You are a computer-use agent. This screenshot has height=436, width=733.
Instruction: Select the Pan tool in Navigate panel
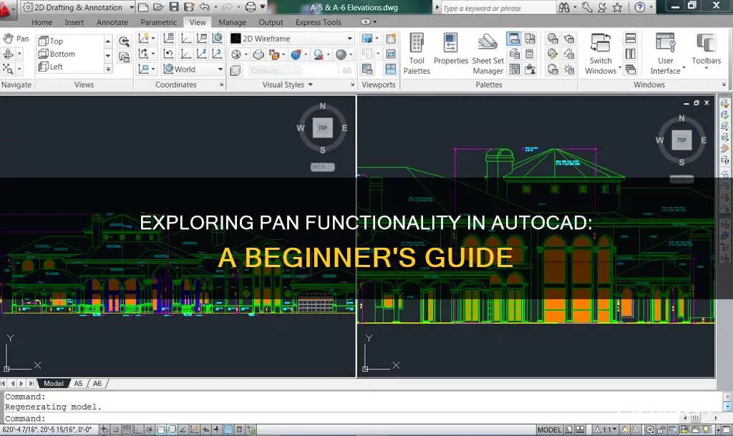(16, 39)
